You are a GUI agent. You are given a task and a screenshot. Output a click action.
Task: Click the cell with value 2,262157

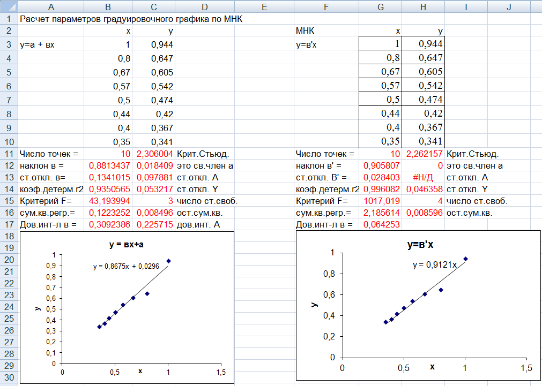point(423,154)
